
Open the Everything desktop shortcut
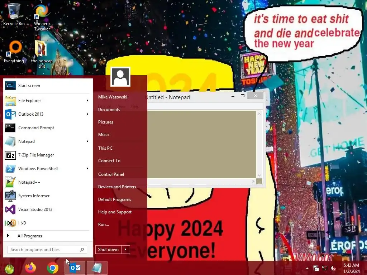tap(14, 52)
